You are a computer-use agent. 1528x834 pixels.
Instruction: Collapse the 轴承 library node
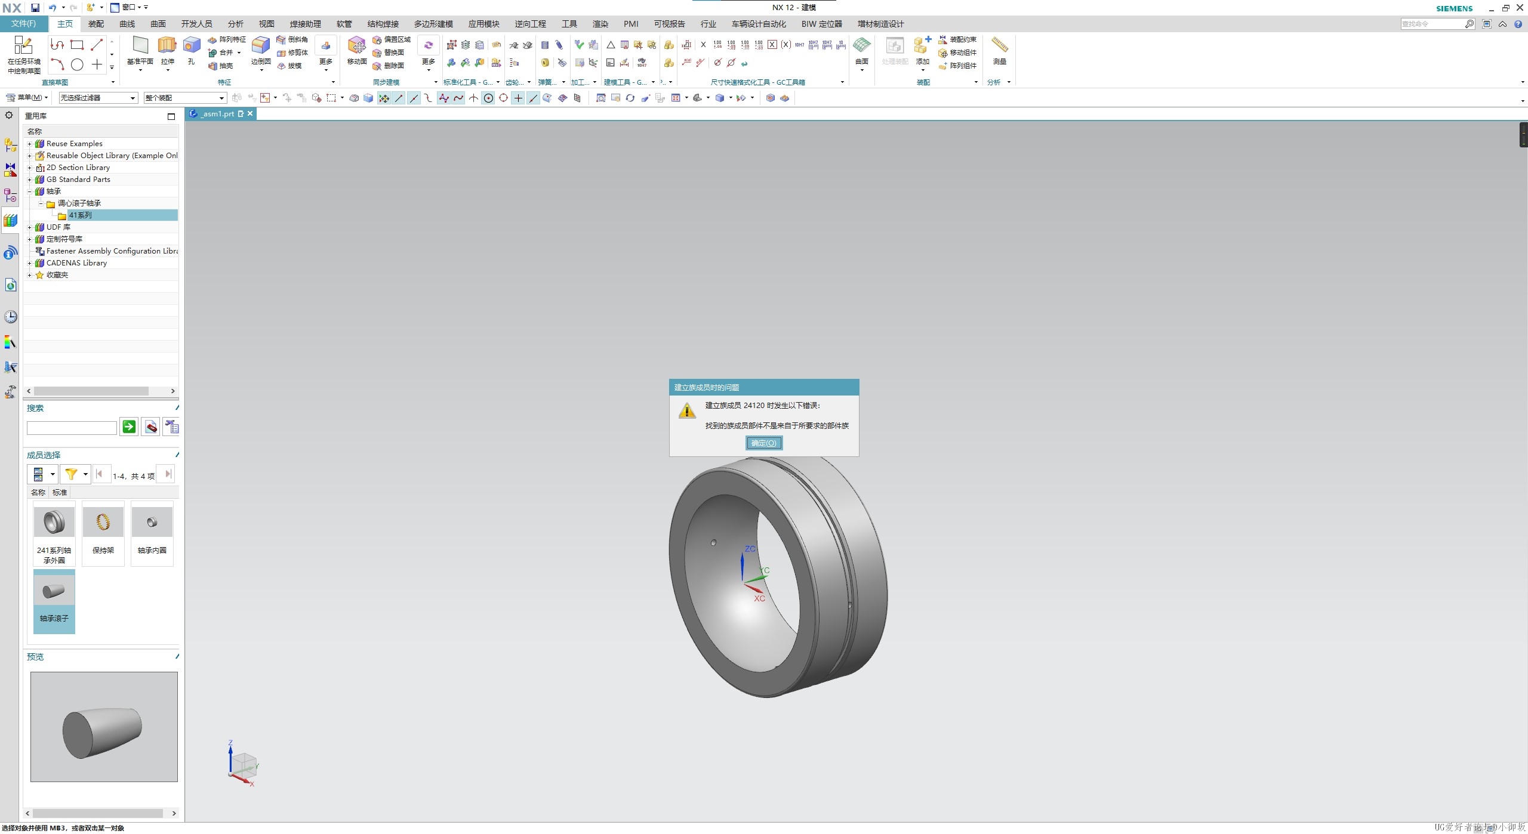[29, 191]
